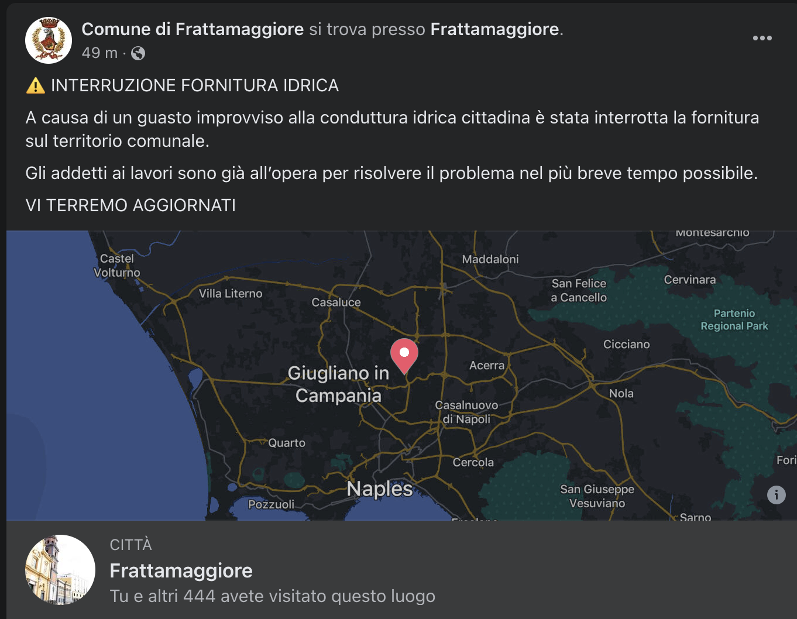Image resolution: width=797 pixels, height=619 pixels.
Task: Click Giugliano in Campania map label
Action: (338, 384)
